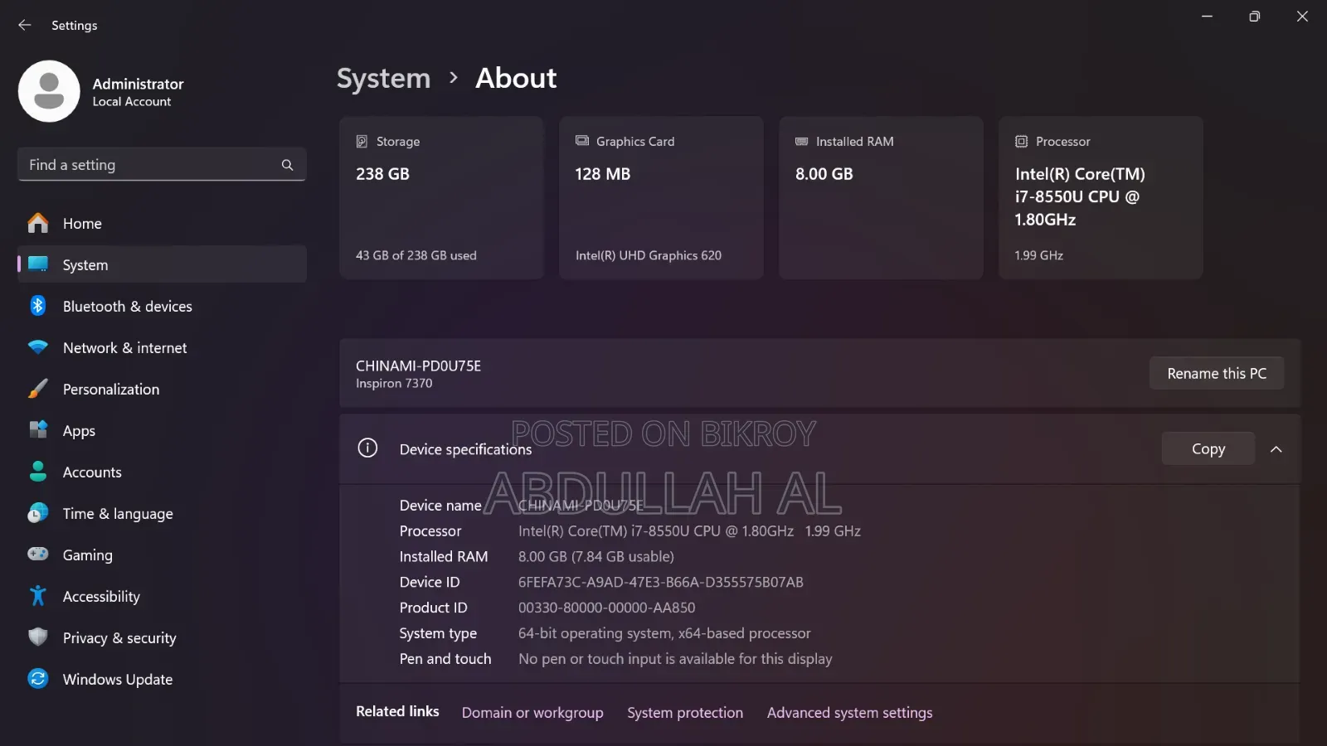The height and width of the screenshot is (746, 1327).
Task: Click the System monitor icon in sidebar
Action: (x=38, y=264)
